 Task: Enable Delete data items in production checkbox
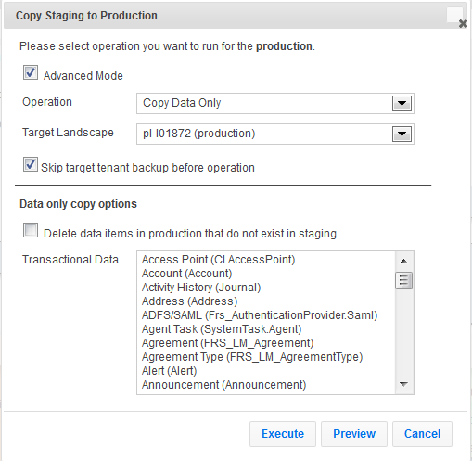[31, 230]
